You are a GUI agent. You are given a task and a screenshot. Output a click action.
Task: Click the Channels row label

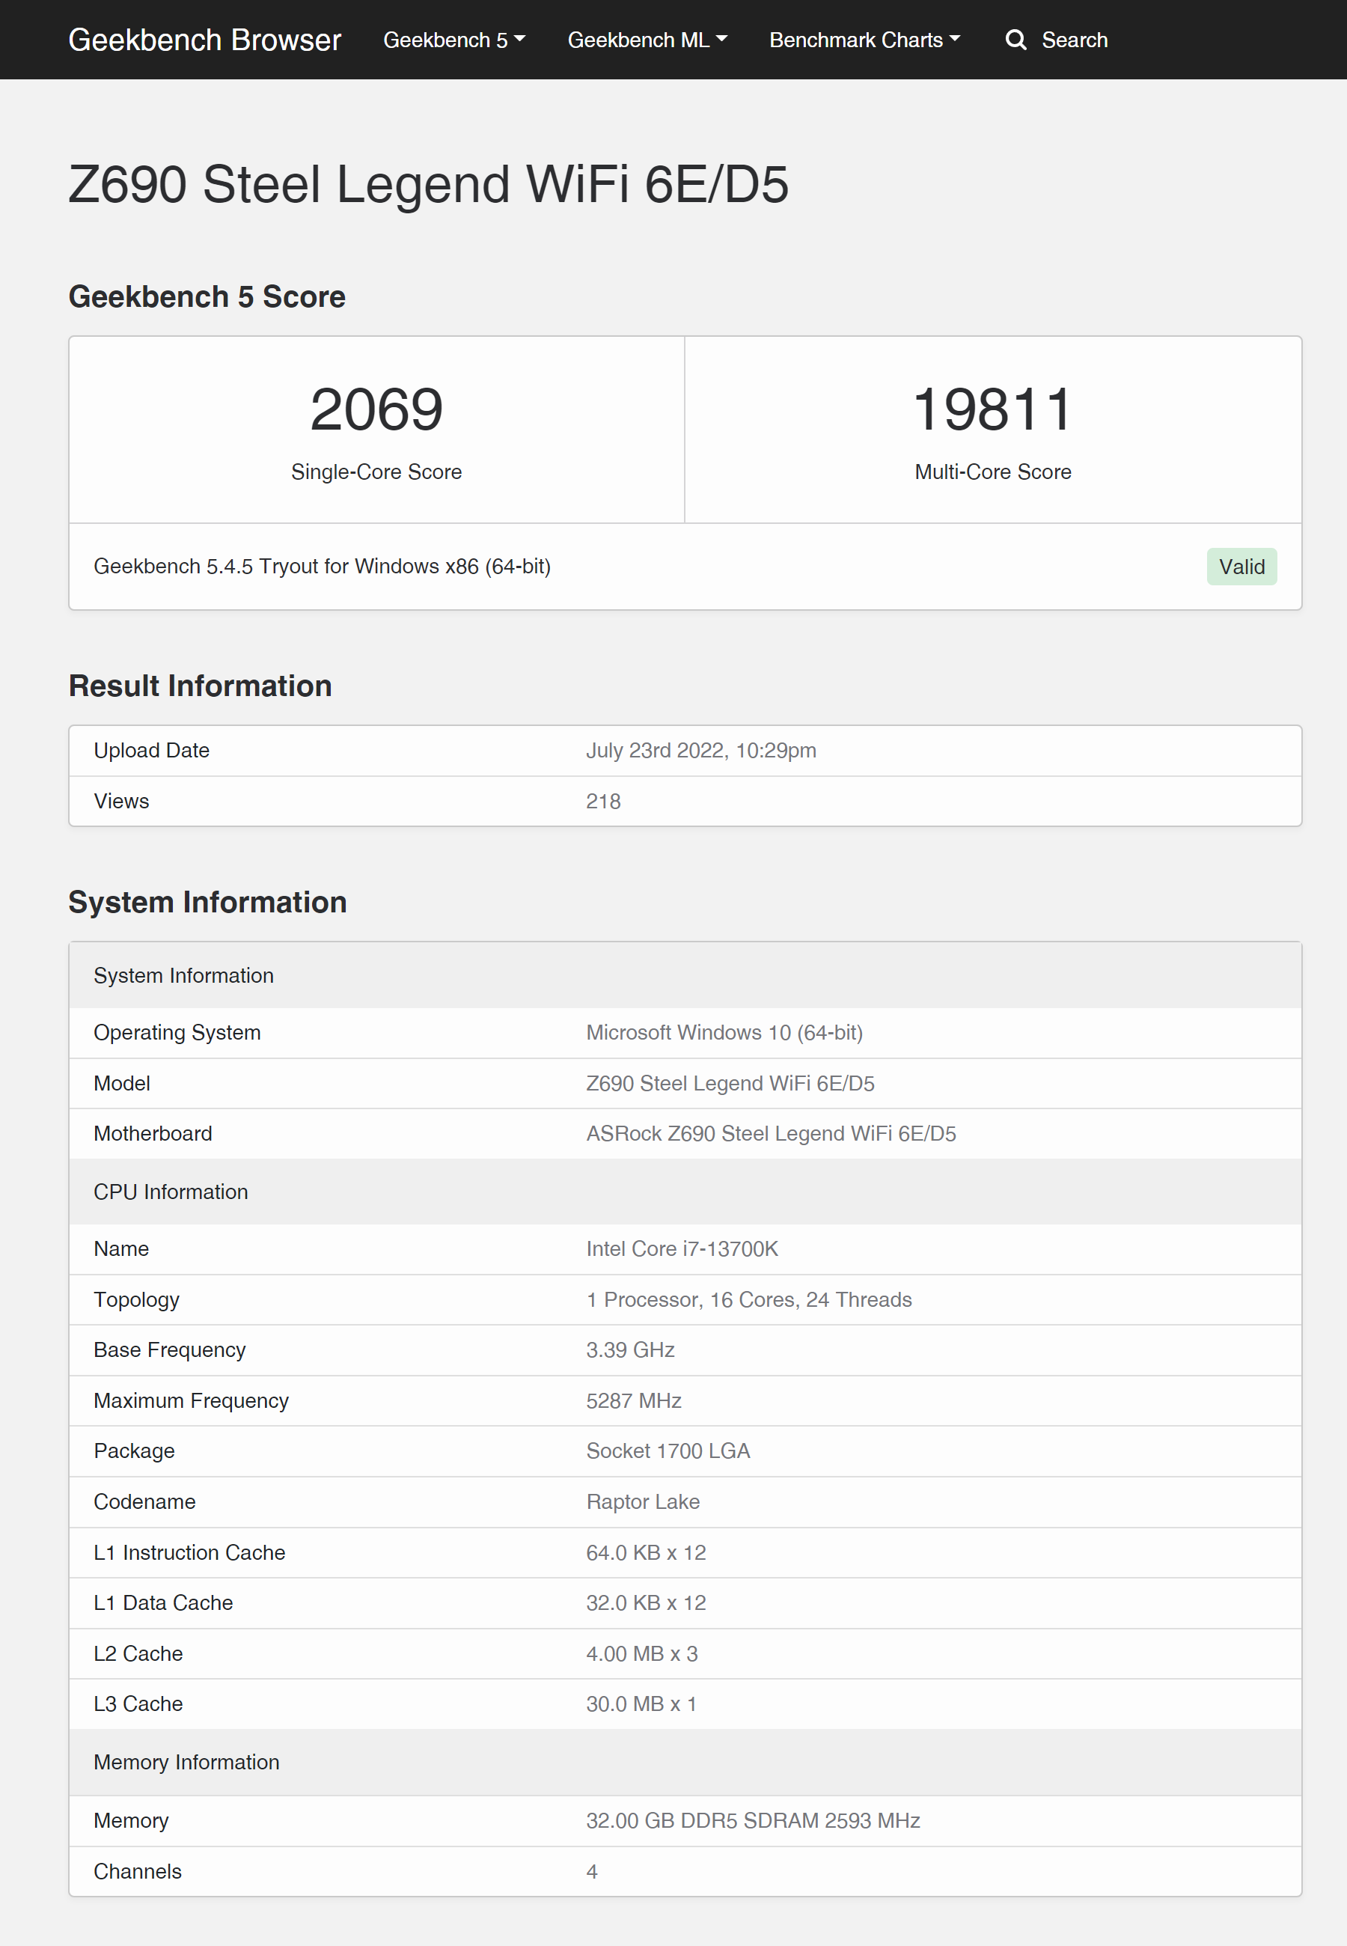[138, 1871]
